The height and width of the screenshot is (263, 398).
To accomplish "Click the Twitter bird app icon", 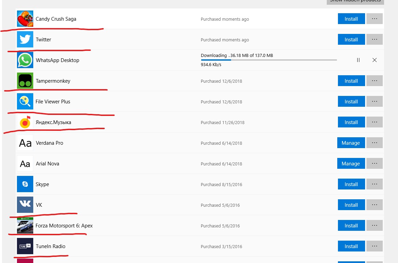I will [x=25, y=39].
